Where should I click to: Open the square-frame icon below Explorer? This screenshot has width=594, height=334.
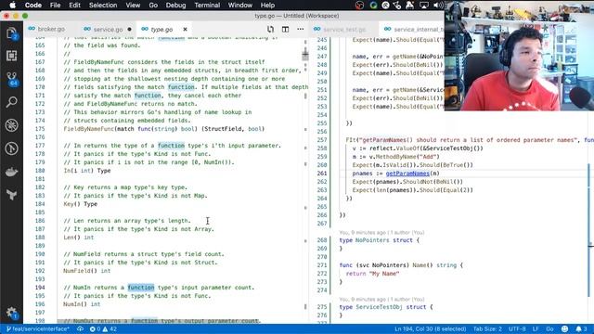[x=11, y=56]
